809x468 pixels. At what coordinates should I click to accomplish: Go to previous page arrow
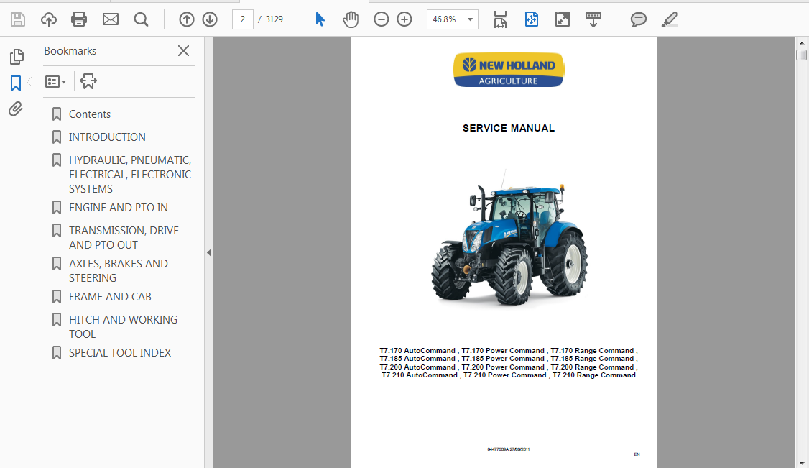187,19
